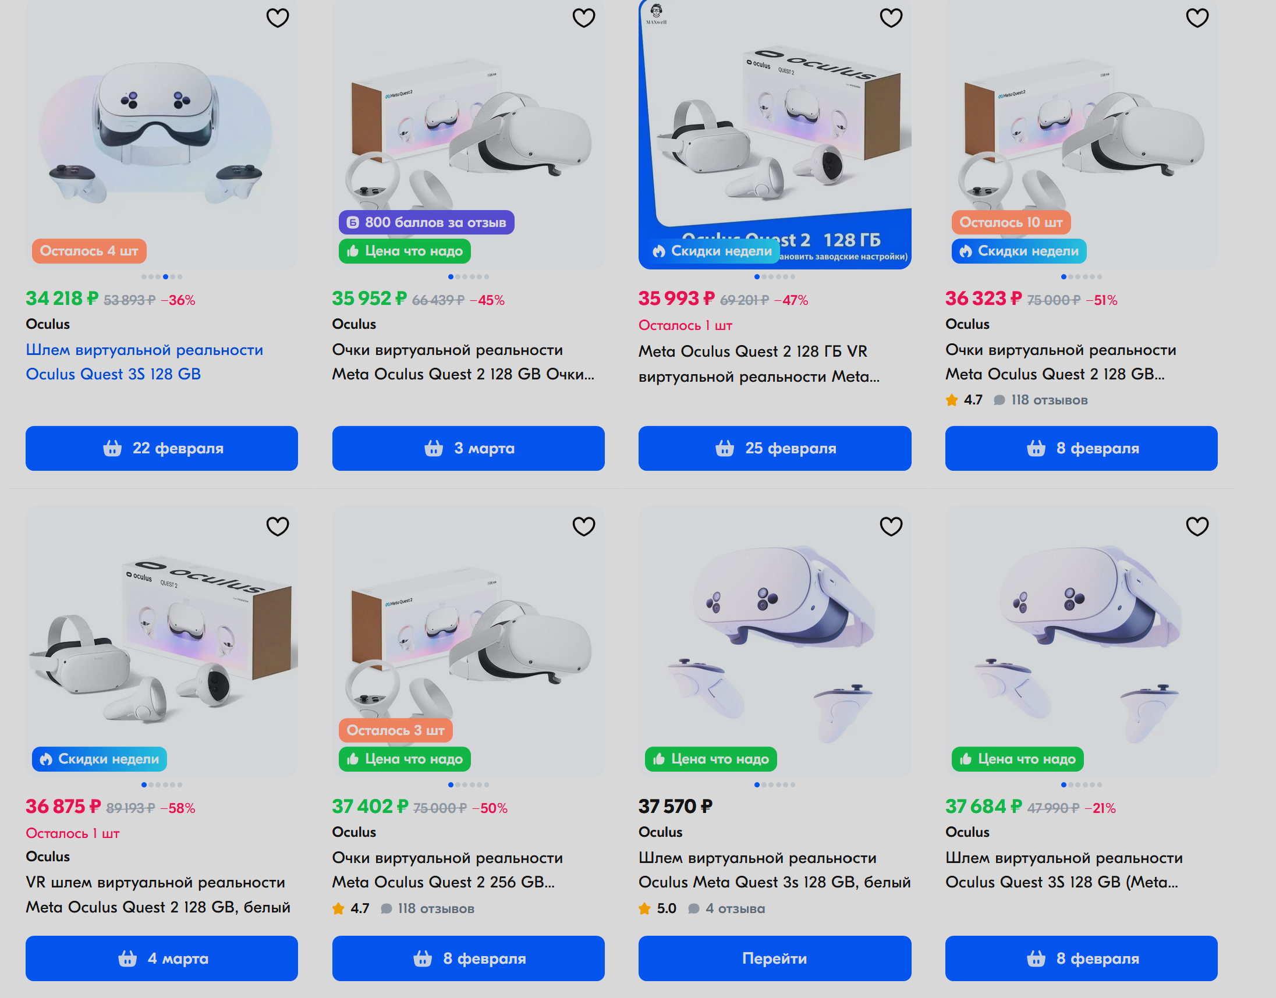Open Шлем виртуальной реальности Oculus Quest 3S link

pos(144,362)
